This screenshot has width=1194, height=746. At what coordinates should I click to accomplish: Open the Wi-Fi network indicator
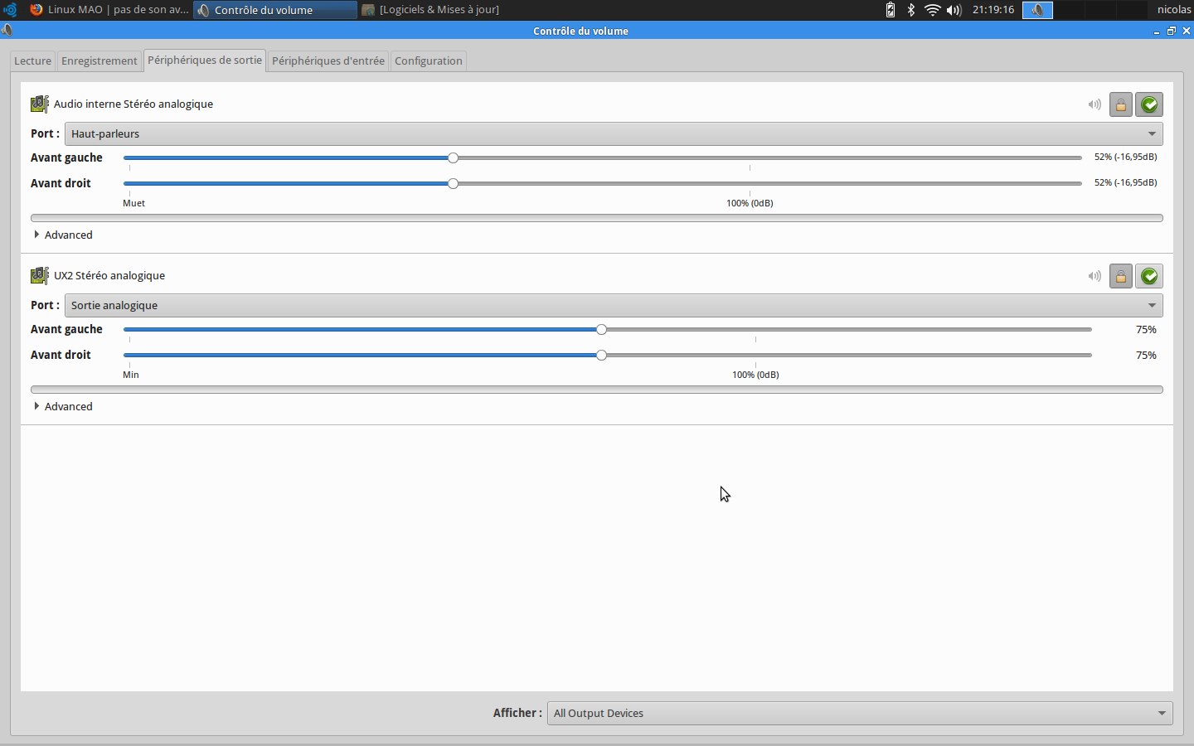pos(933,10)
